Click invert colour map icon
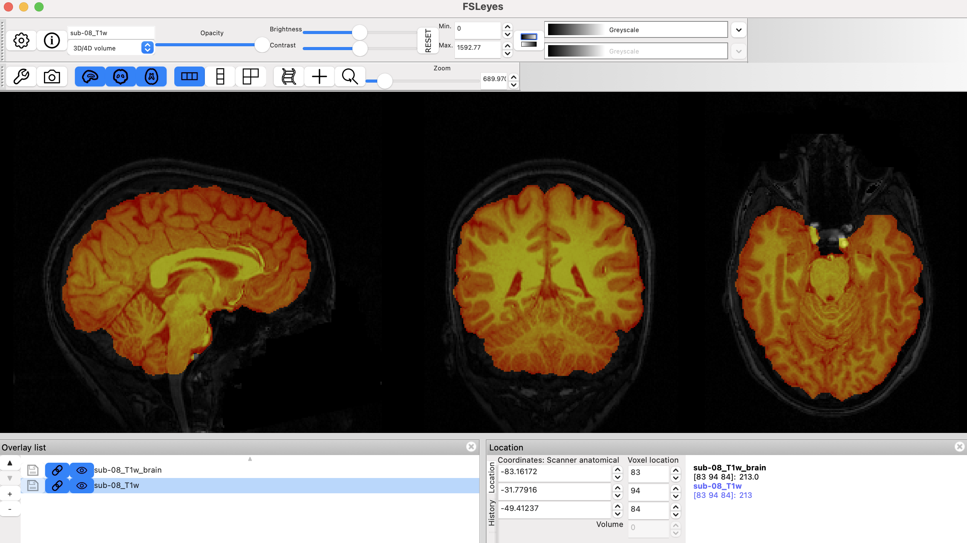This screenshot has height=543, width=967. (x=529, y=40)
